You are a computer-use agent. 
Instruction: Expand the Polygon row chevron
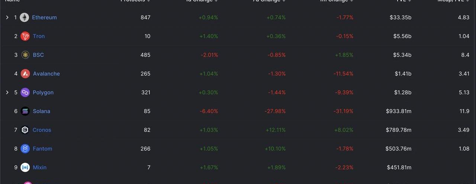click(x=7, y=92)
